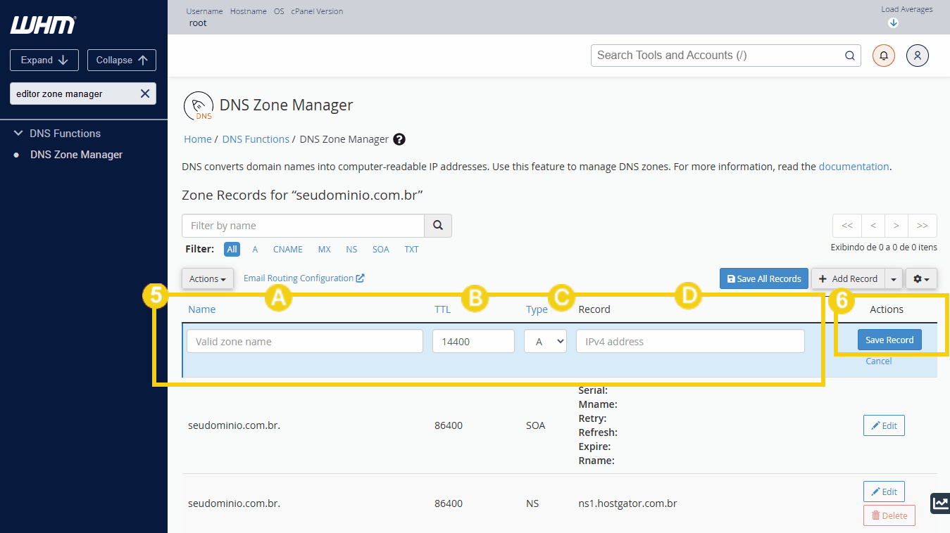Go to the first page with << button
The width and height of the screenshot is (950, 533).
tap(847, 226)
